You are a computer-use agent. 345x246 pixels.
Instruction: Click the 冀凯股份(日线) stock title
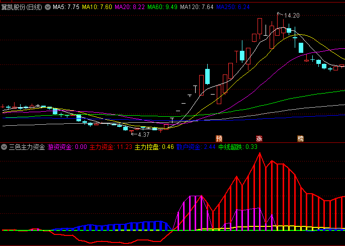tap(22, 7)
